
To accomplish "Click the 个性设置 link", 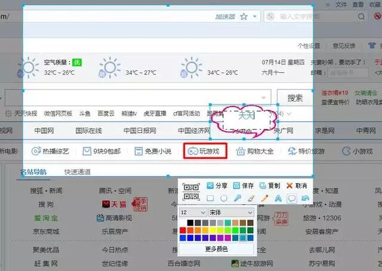I will (x=309, y=46).
